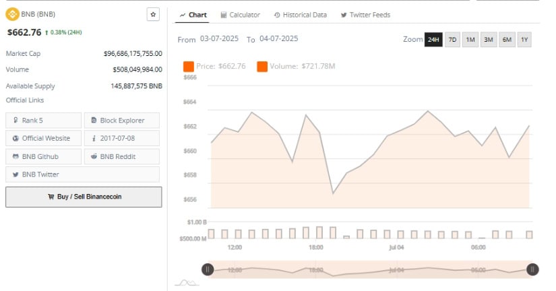Select the 1M zoom range
Screen dimensions: 556x291
click(470, 39)
